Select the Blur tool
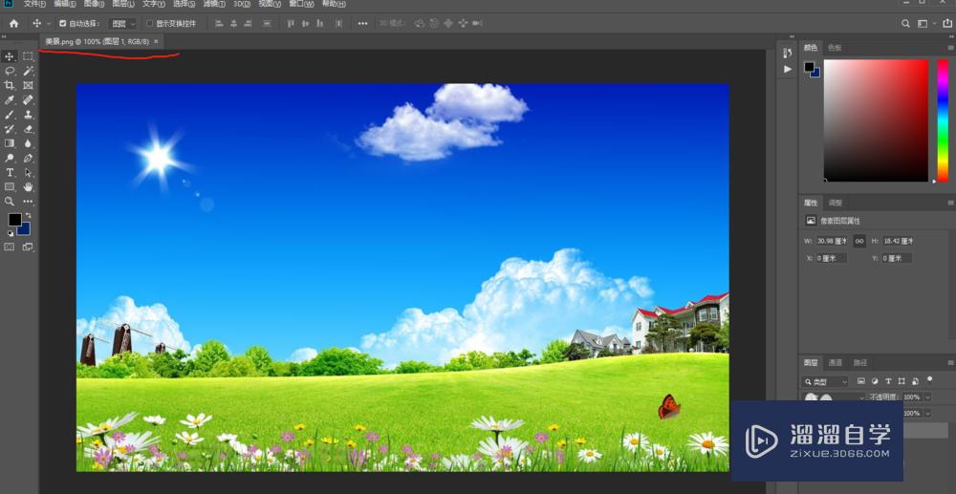The height and width of the screenshot is (494, 956). coord(28,143)
